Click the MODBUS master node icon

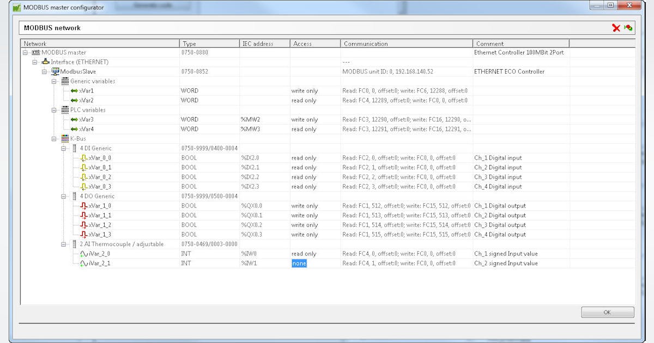pyautogui.click(x=37, y=52)
